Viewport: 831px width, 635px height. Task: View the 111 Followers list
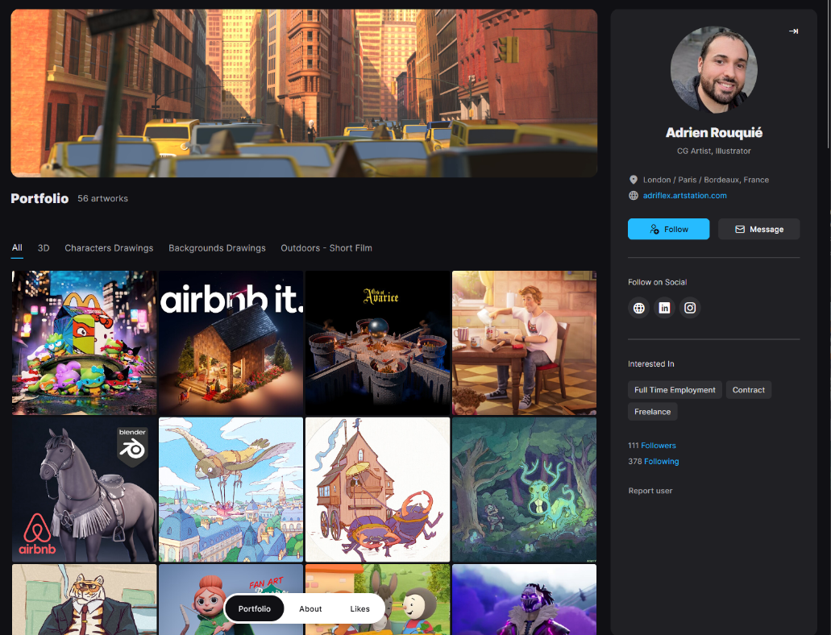pyautogui.click(x=652, y=446)
